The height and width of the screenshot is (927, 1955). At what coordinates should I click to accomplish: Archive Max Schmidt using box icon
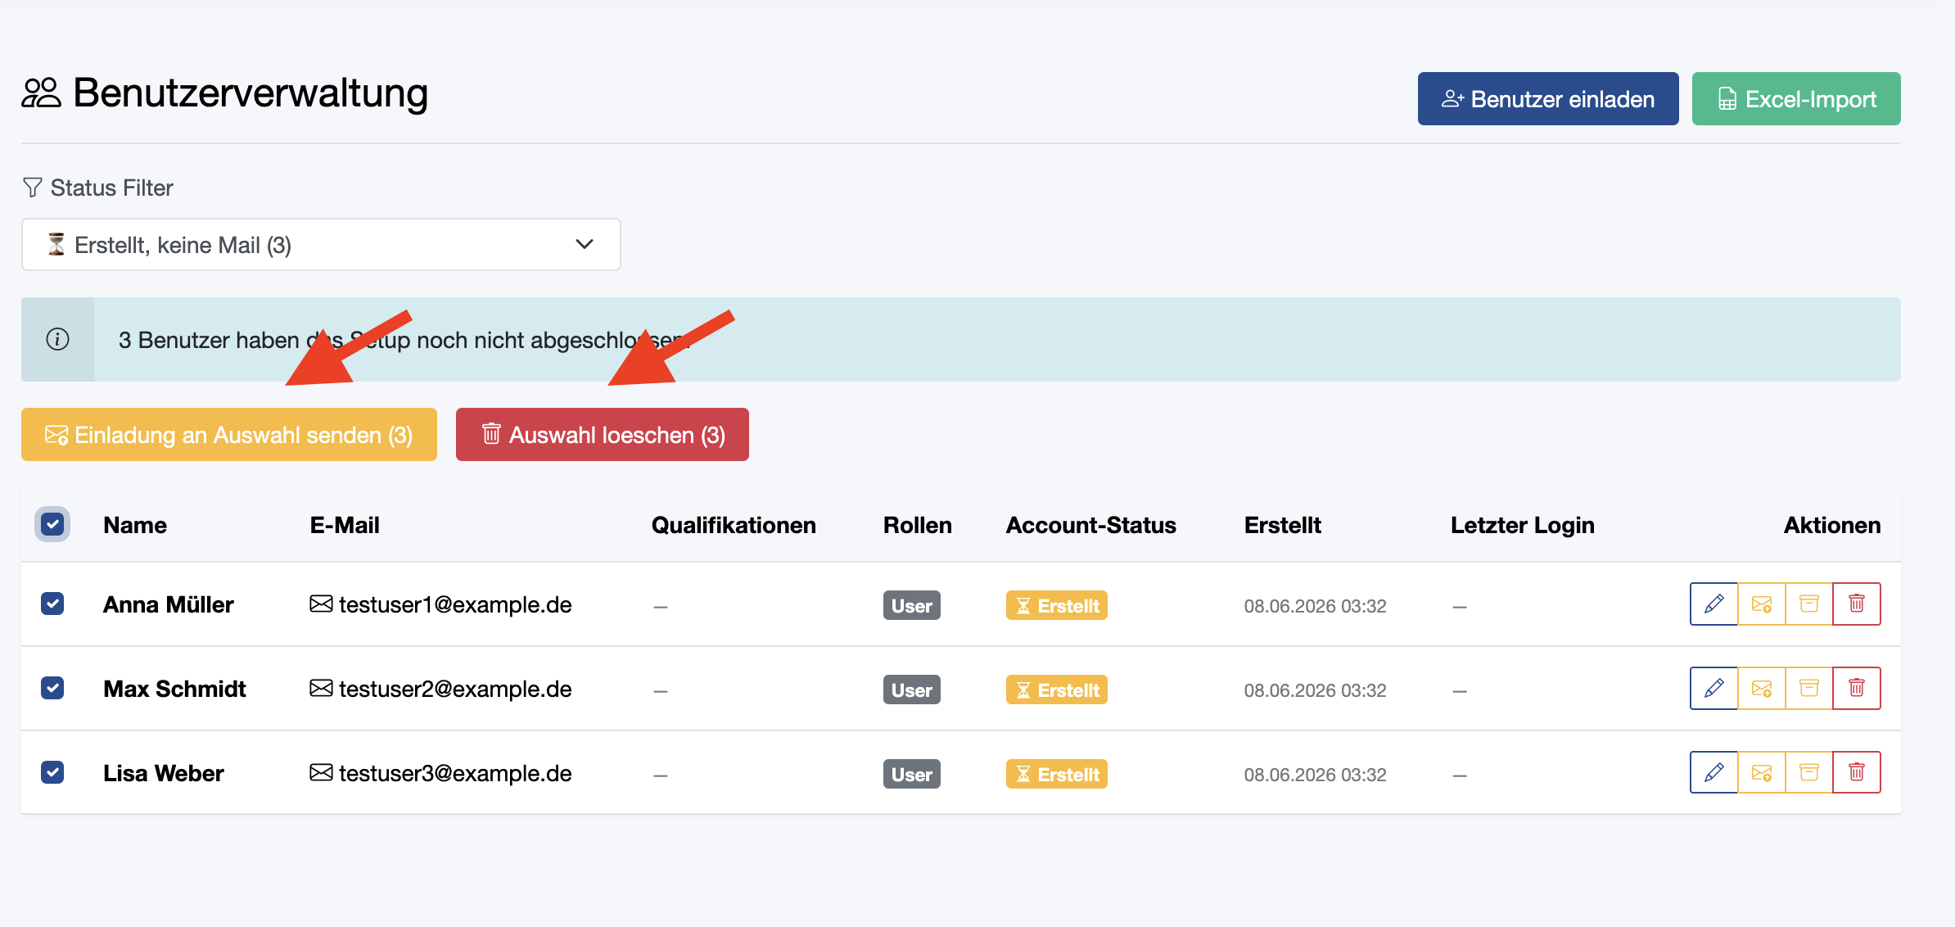[1808, 689]
